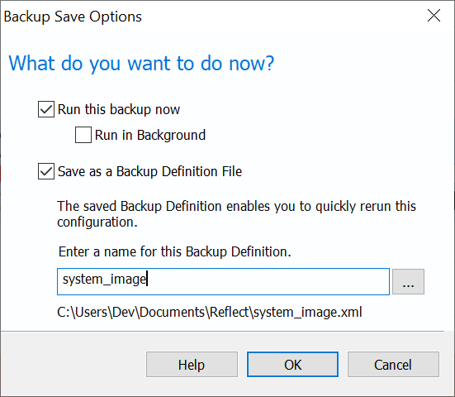The image size is (455, 397).
Task: Click the gray footer area left of Help
Action: [73, 365]
